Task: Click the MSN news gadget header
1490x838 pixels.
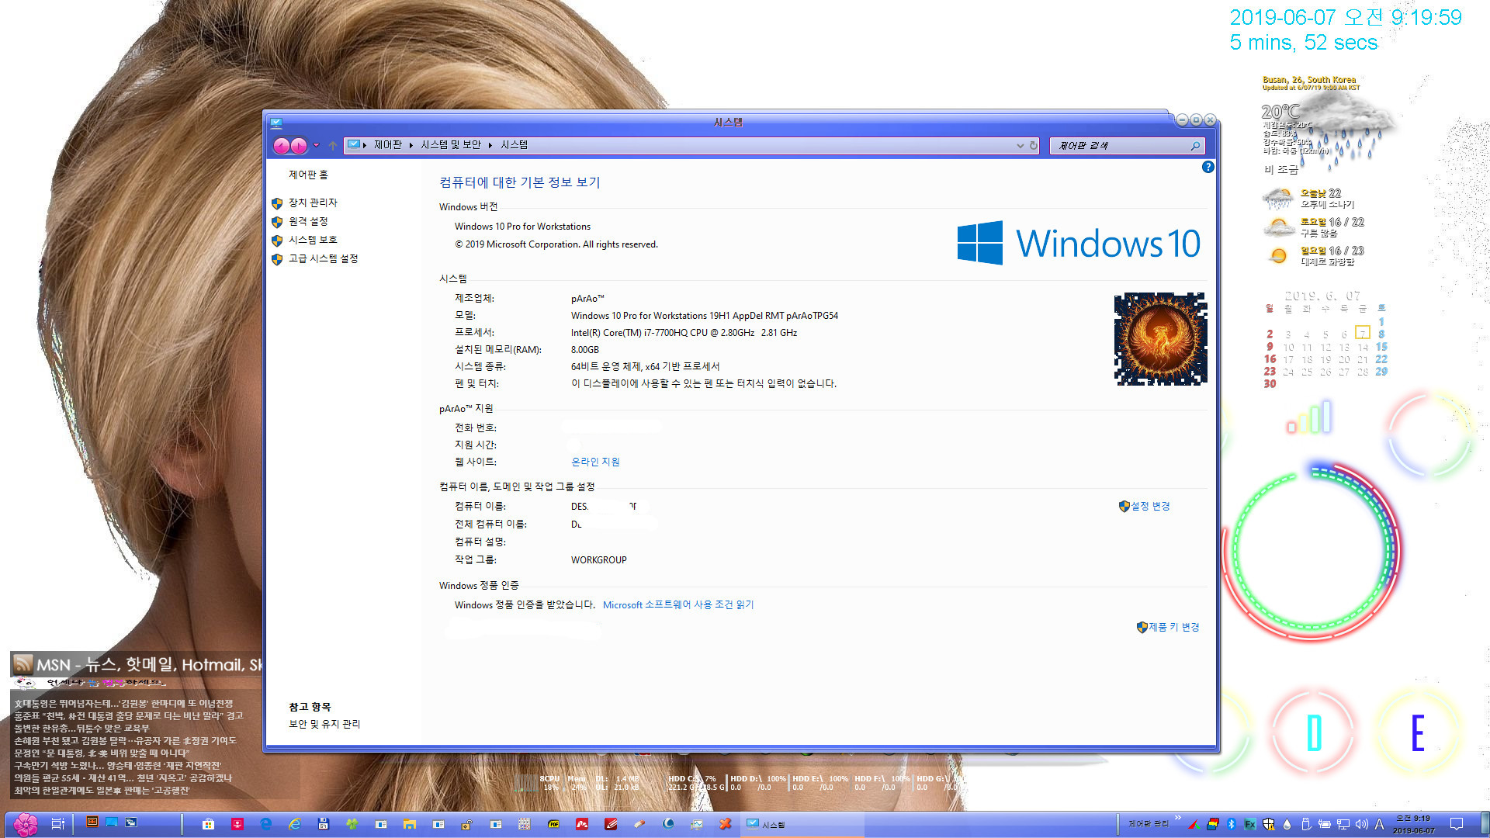Action: tap(137, 665)
